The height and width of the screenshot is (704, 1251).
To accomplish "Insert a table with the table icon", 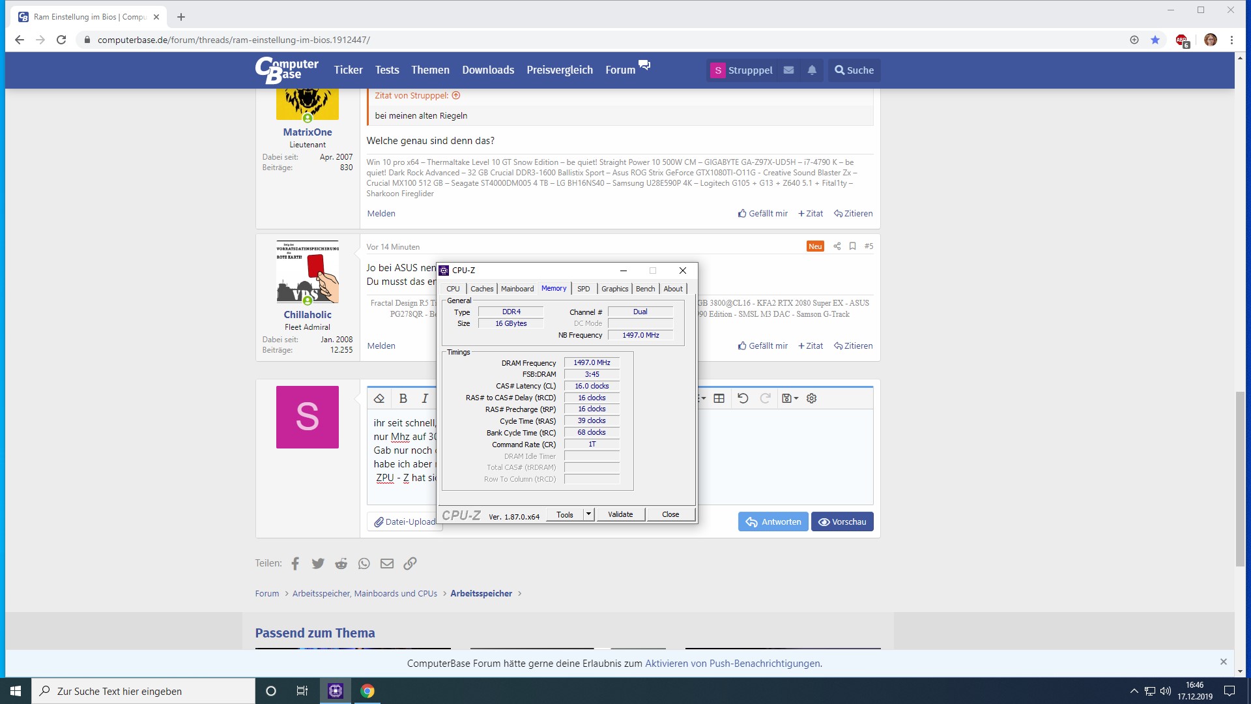I will coord(719,398).
